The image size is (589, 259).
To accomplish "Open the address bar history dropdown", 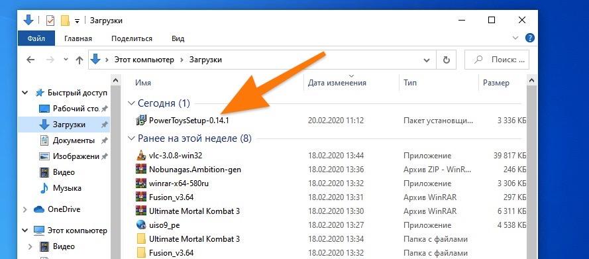I will (427, 60).
